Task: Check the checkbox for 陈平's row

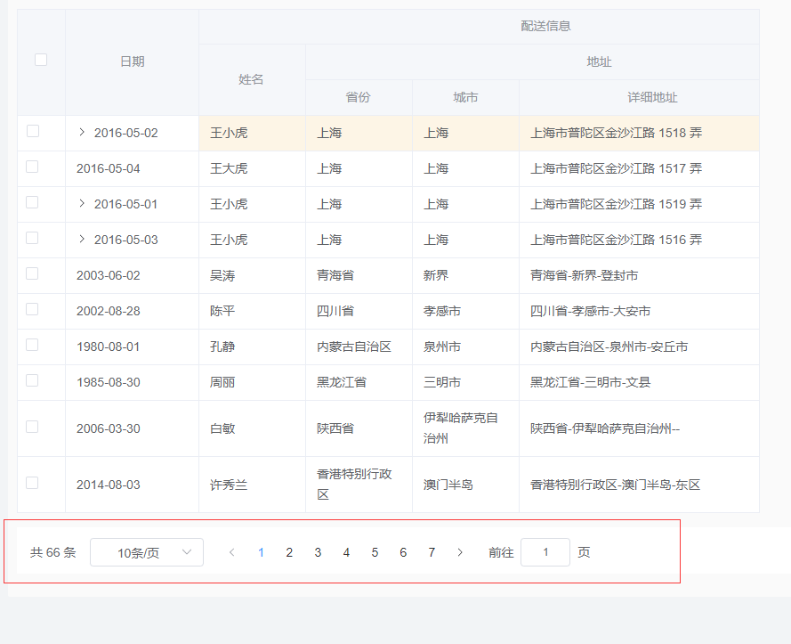Action: [x=33, y=310]
